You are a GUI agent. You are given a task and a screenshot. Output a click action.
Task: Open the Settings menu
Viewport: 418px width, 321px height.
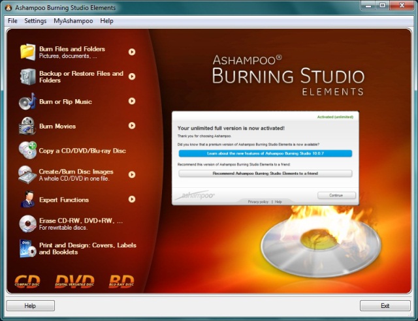tap(35, 21)
